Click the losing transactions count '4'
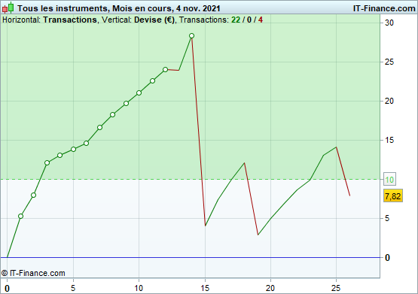This screenshot has width=418, height=294. point(260,20)
